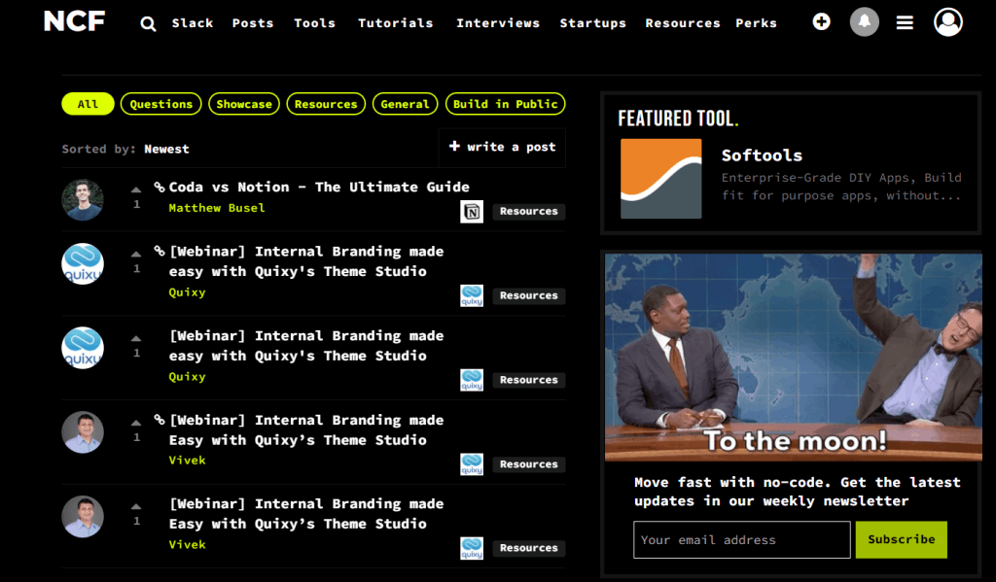Open the Coda vs Notion post title

(x=319, y=188)
